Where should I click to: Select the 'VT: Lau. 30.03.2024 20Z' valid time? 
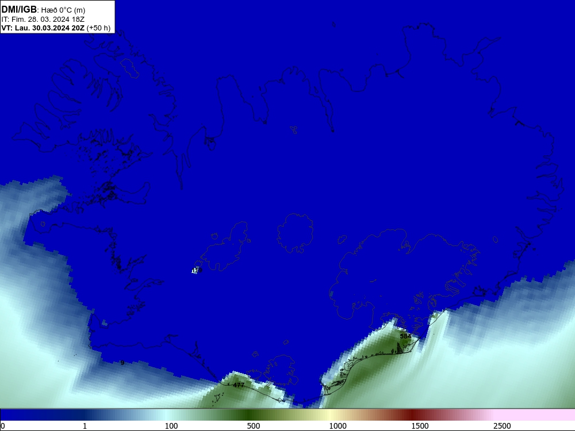pyautogui.click(x=43, y=28)
